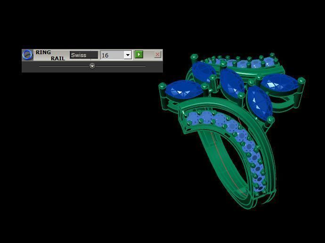This screenshot has width=325, height=243.
Task: Select the Swiss ring size standard field
Action: point(84,55)
